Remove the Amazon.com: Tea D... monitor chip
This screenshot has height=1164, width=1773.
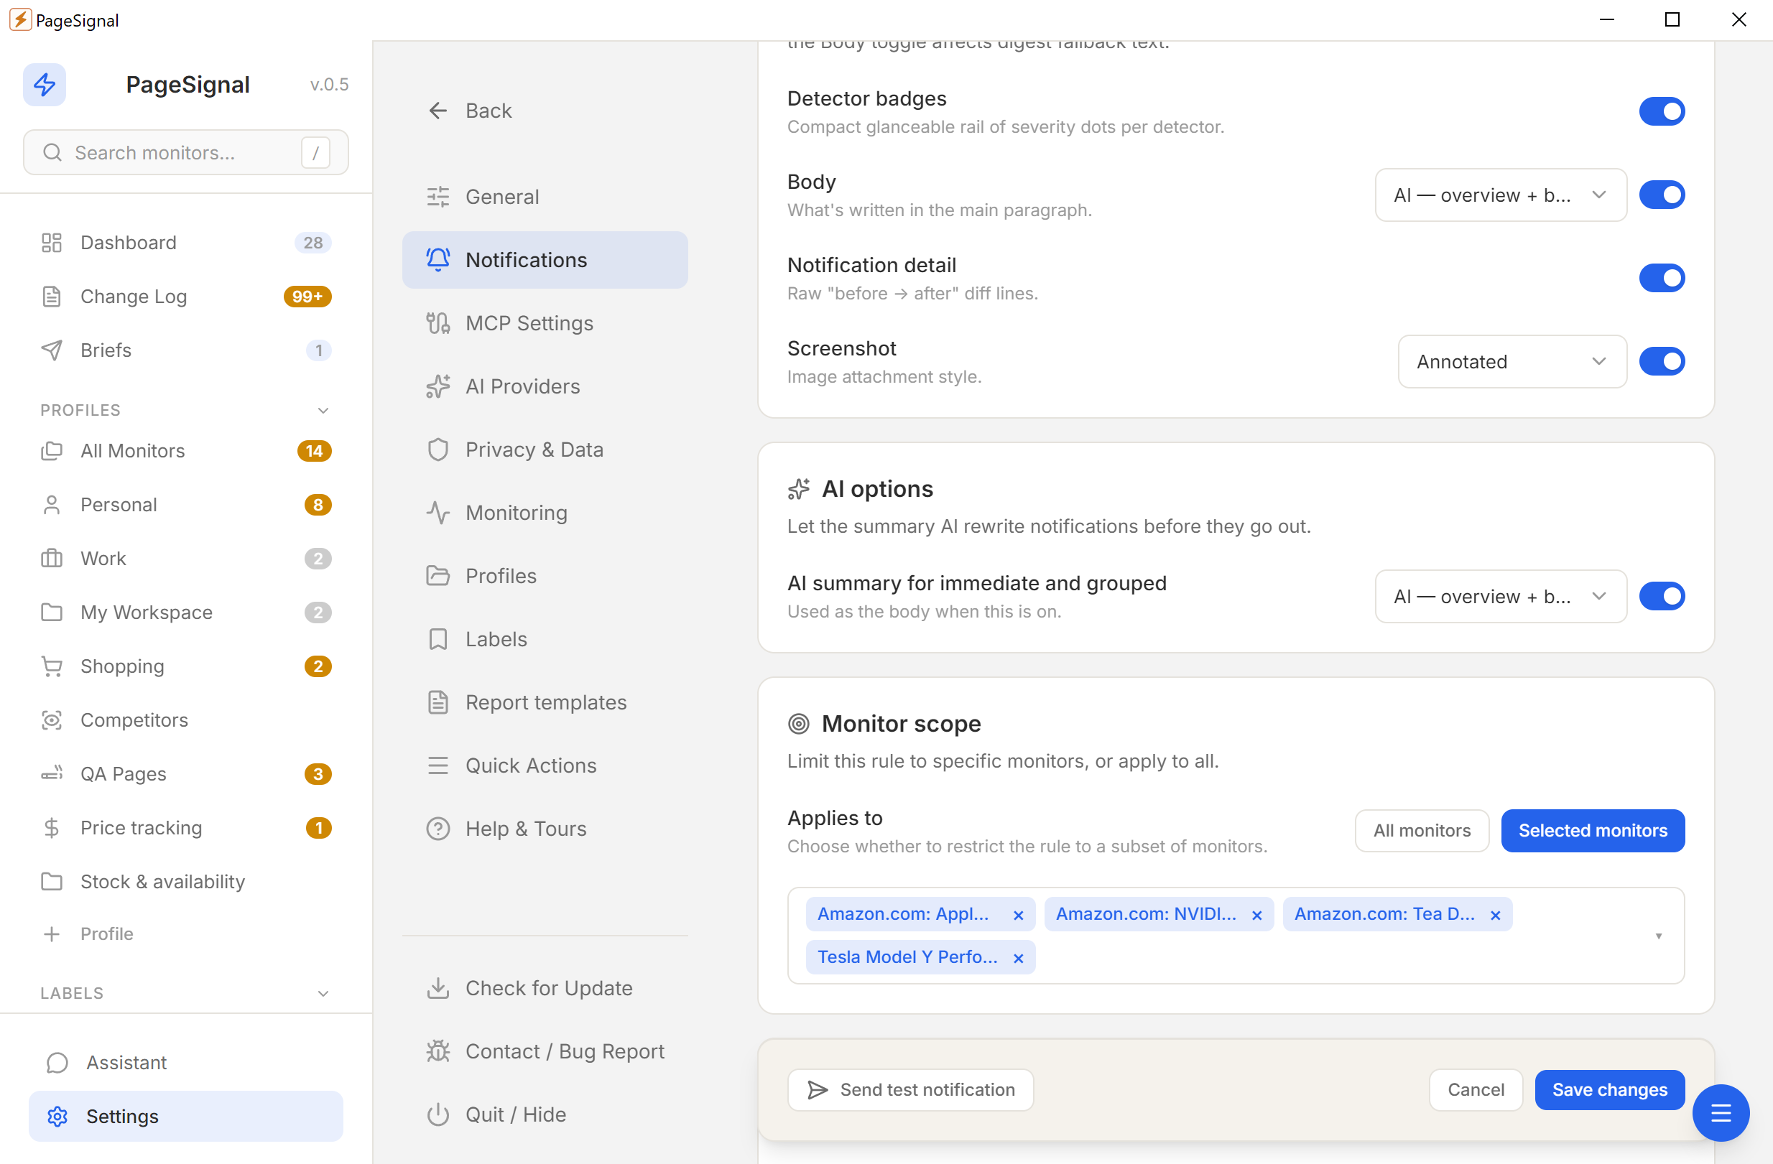pos(1494,916)
